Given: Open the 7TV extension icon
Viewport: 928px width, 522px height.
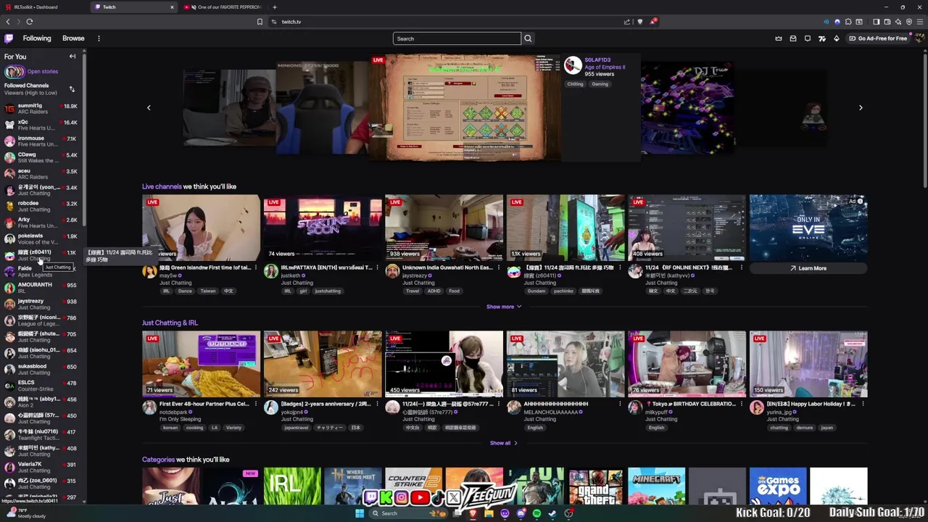Looking at the screenshot, I should click(x=822, y=38).
